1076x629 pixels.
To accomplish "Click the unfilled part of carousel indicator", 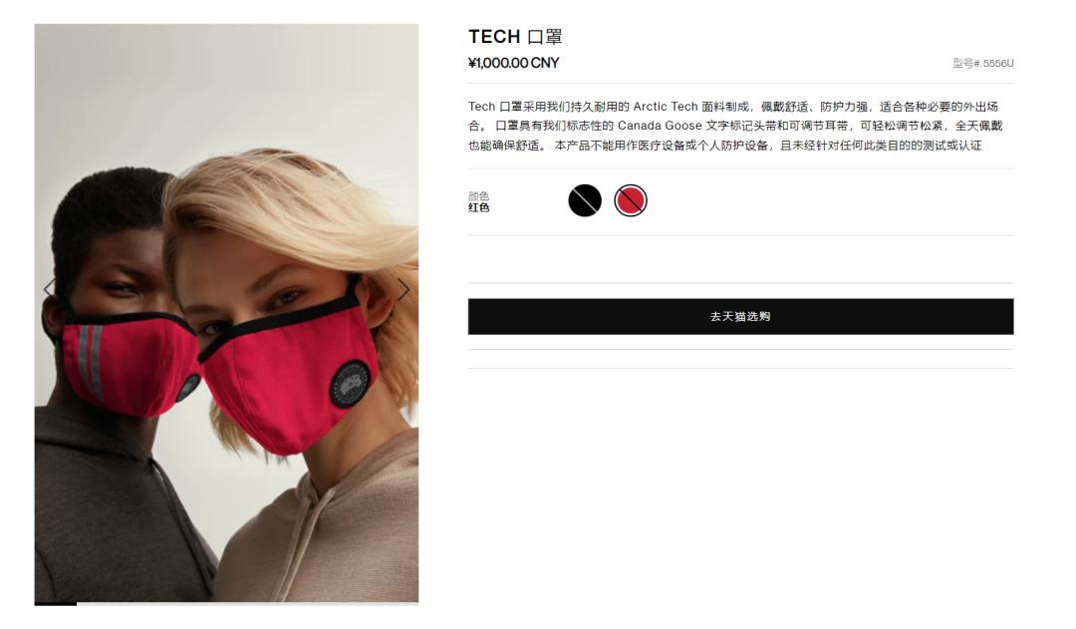I will 247,604.
